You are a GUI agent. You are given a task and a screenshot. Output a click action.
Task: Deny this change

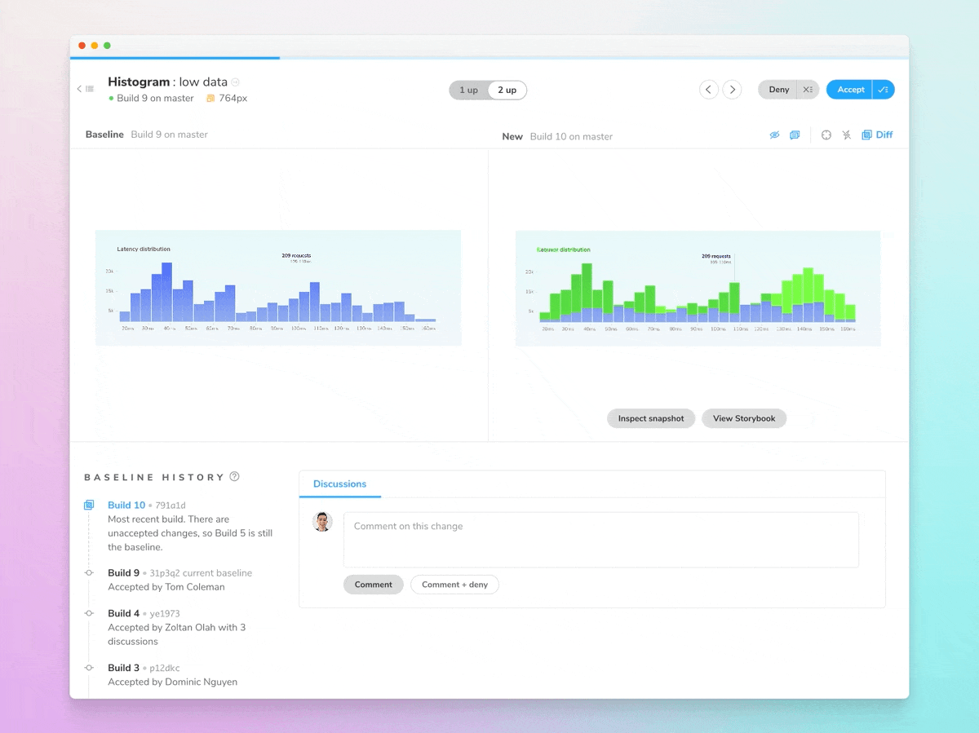coord(778,90)
